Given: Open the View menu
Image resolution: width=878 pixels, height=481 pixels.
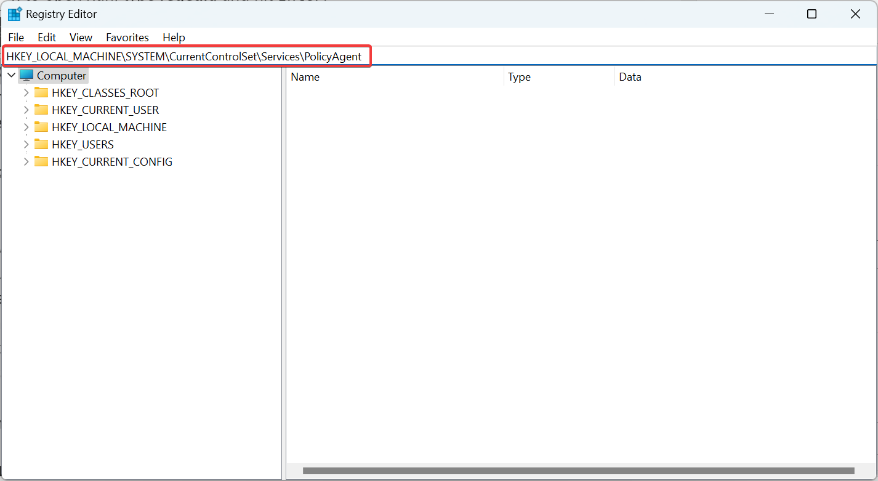Looking at the screenshot, I should click(x=81, y=38).
